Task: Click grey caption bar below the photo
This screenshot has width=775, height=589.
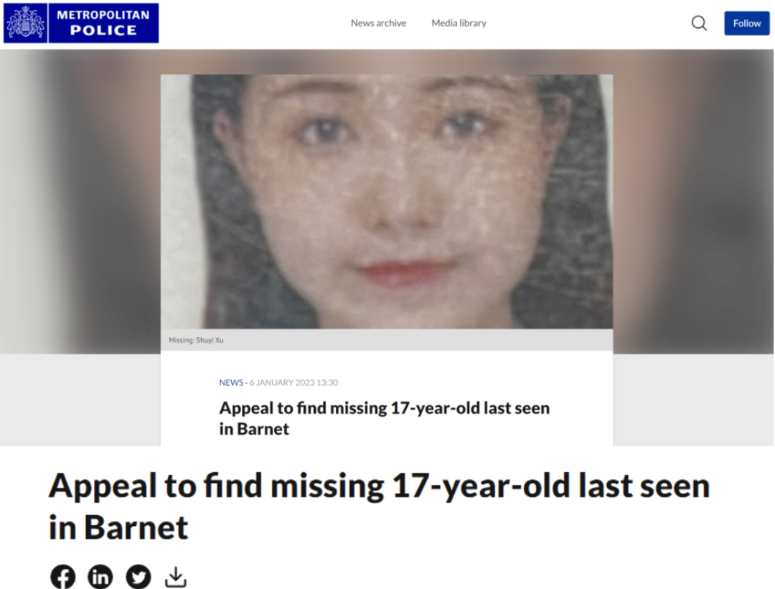Action: [x=387, y=340]
